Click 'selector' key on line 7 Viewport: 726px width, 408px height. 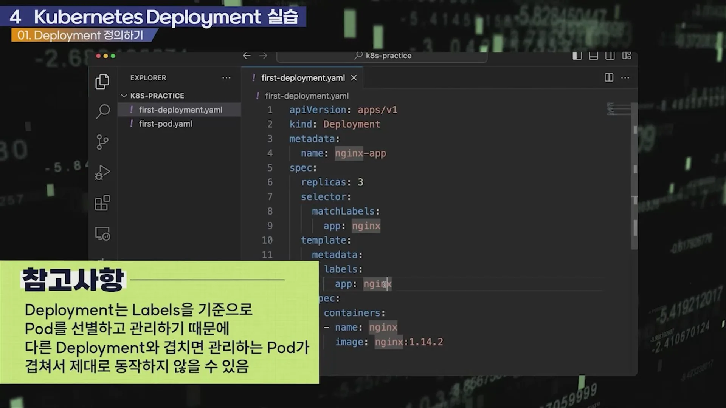[x=323, y=197]
